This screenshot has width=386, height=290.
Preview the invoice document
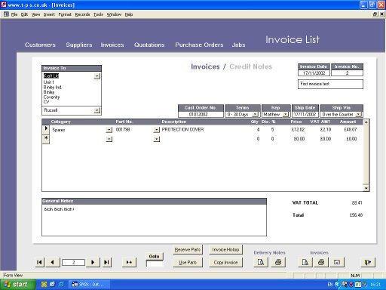(x=305, y=262)
